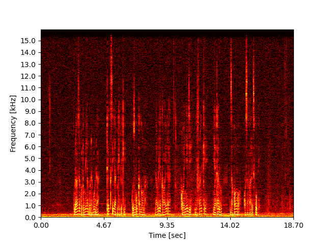Select the 15.0 frequency tick label
This screenshot has height=244, width=326.
point(28,41)
